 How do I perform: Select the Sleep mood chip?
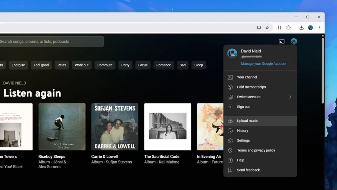click(198, 65)
